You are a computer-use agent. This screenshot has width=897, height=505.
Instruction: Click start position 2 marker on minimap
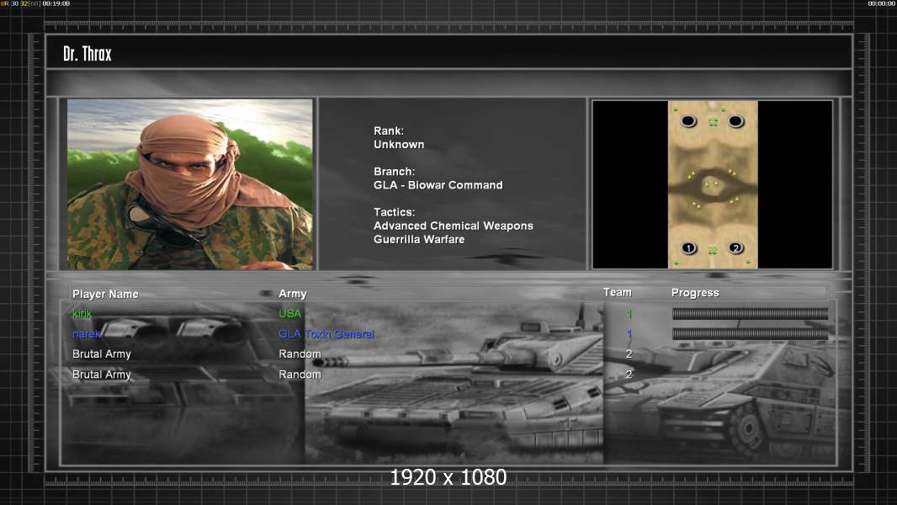pyautogui.click(x=735, y=248)
